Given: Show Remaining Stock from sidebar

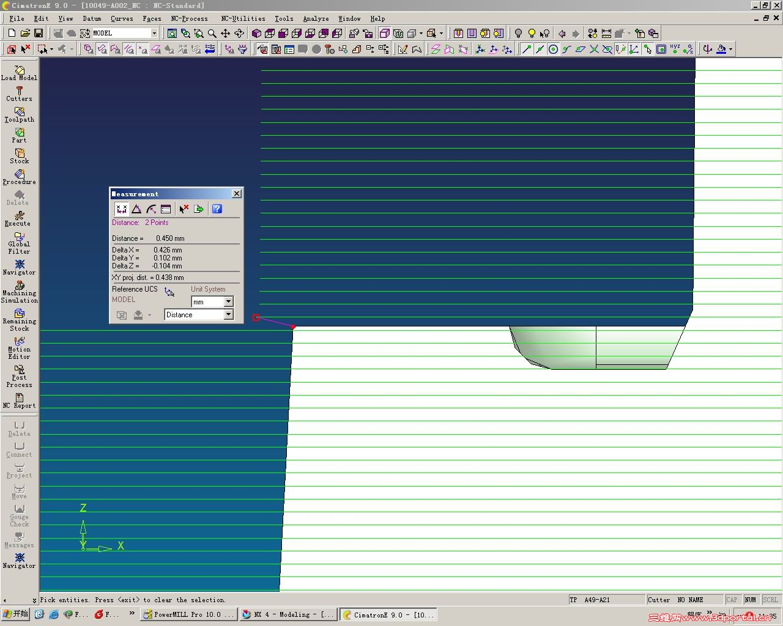Looking at the screenshot, I should click(x=19, y=320).
